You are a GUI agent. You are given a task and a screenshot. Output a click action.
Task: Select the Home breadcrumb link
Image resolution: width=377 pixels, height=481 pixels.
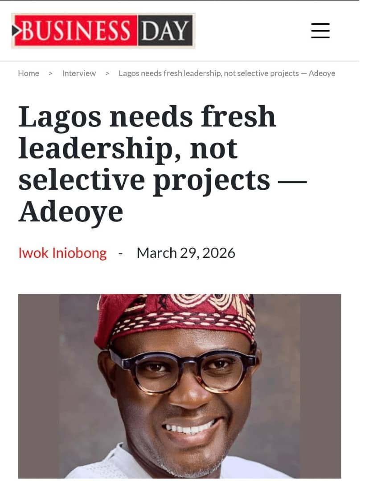pos(29,73)
